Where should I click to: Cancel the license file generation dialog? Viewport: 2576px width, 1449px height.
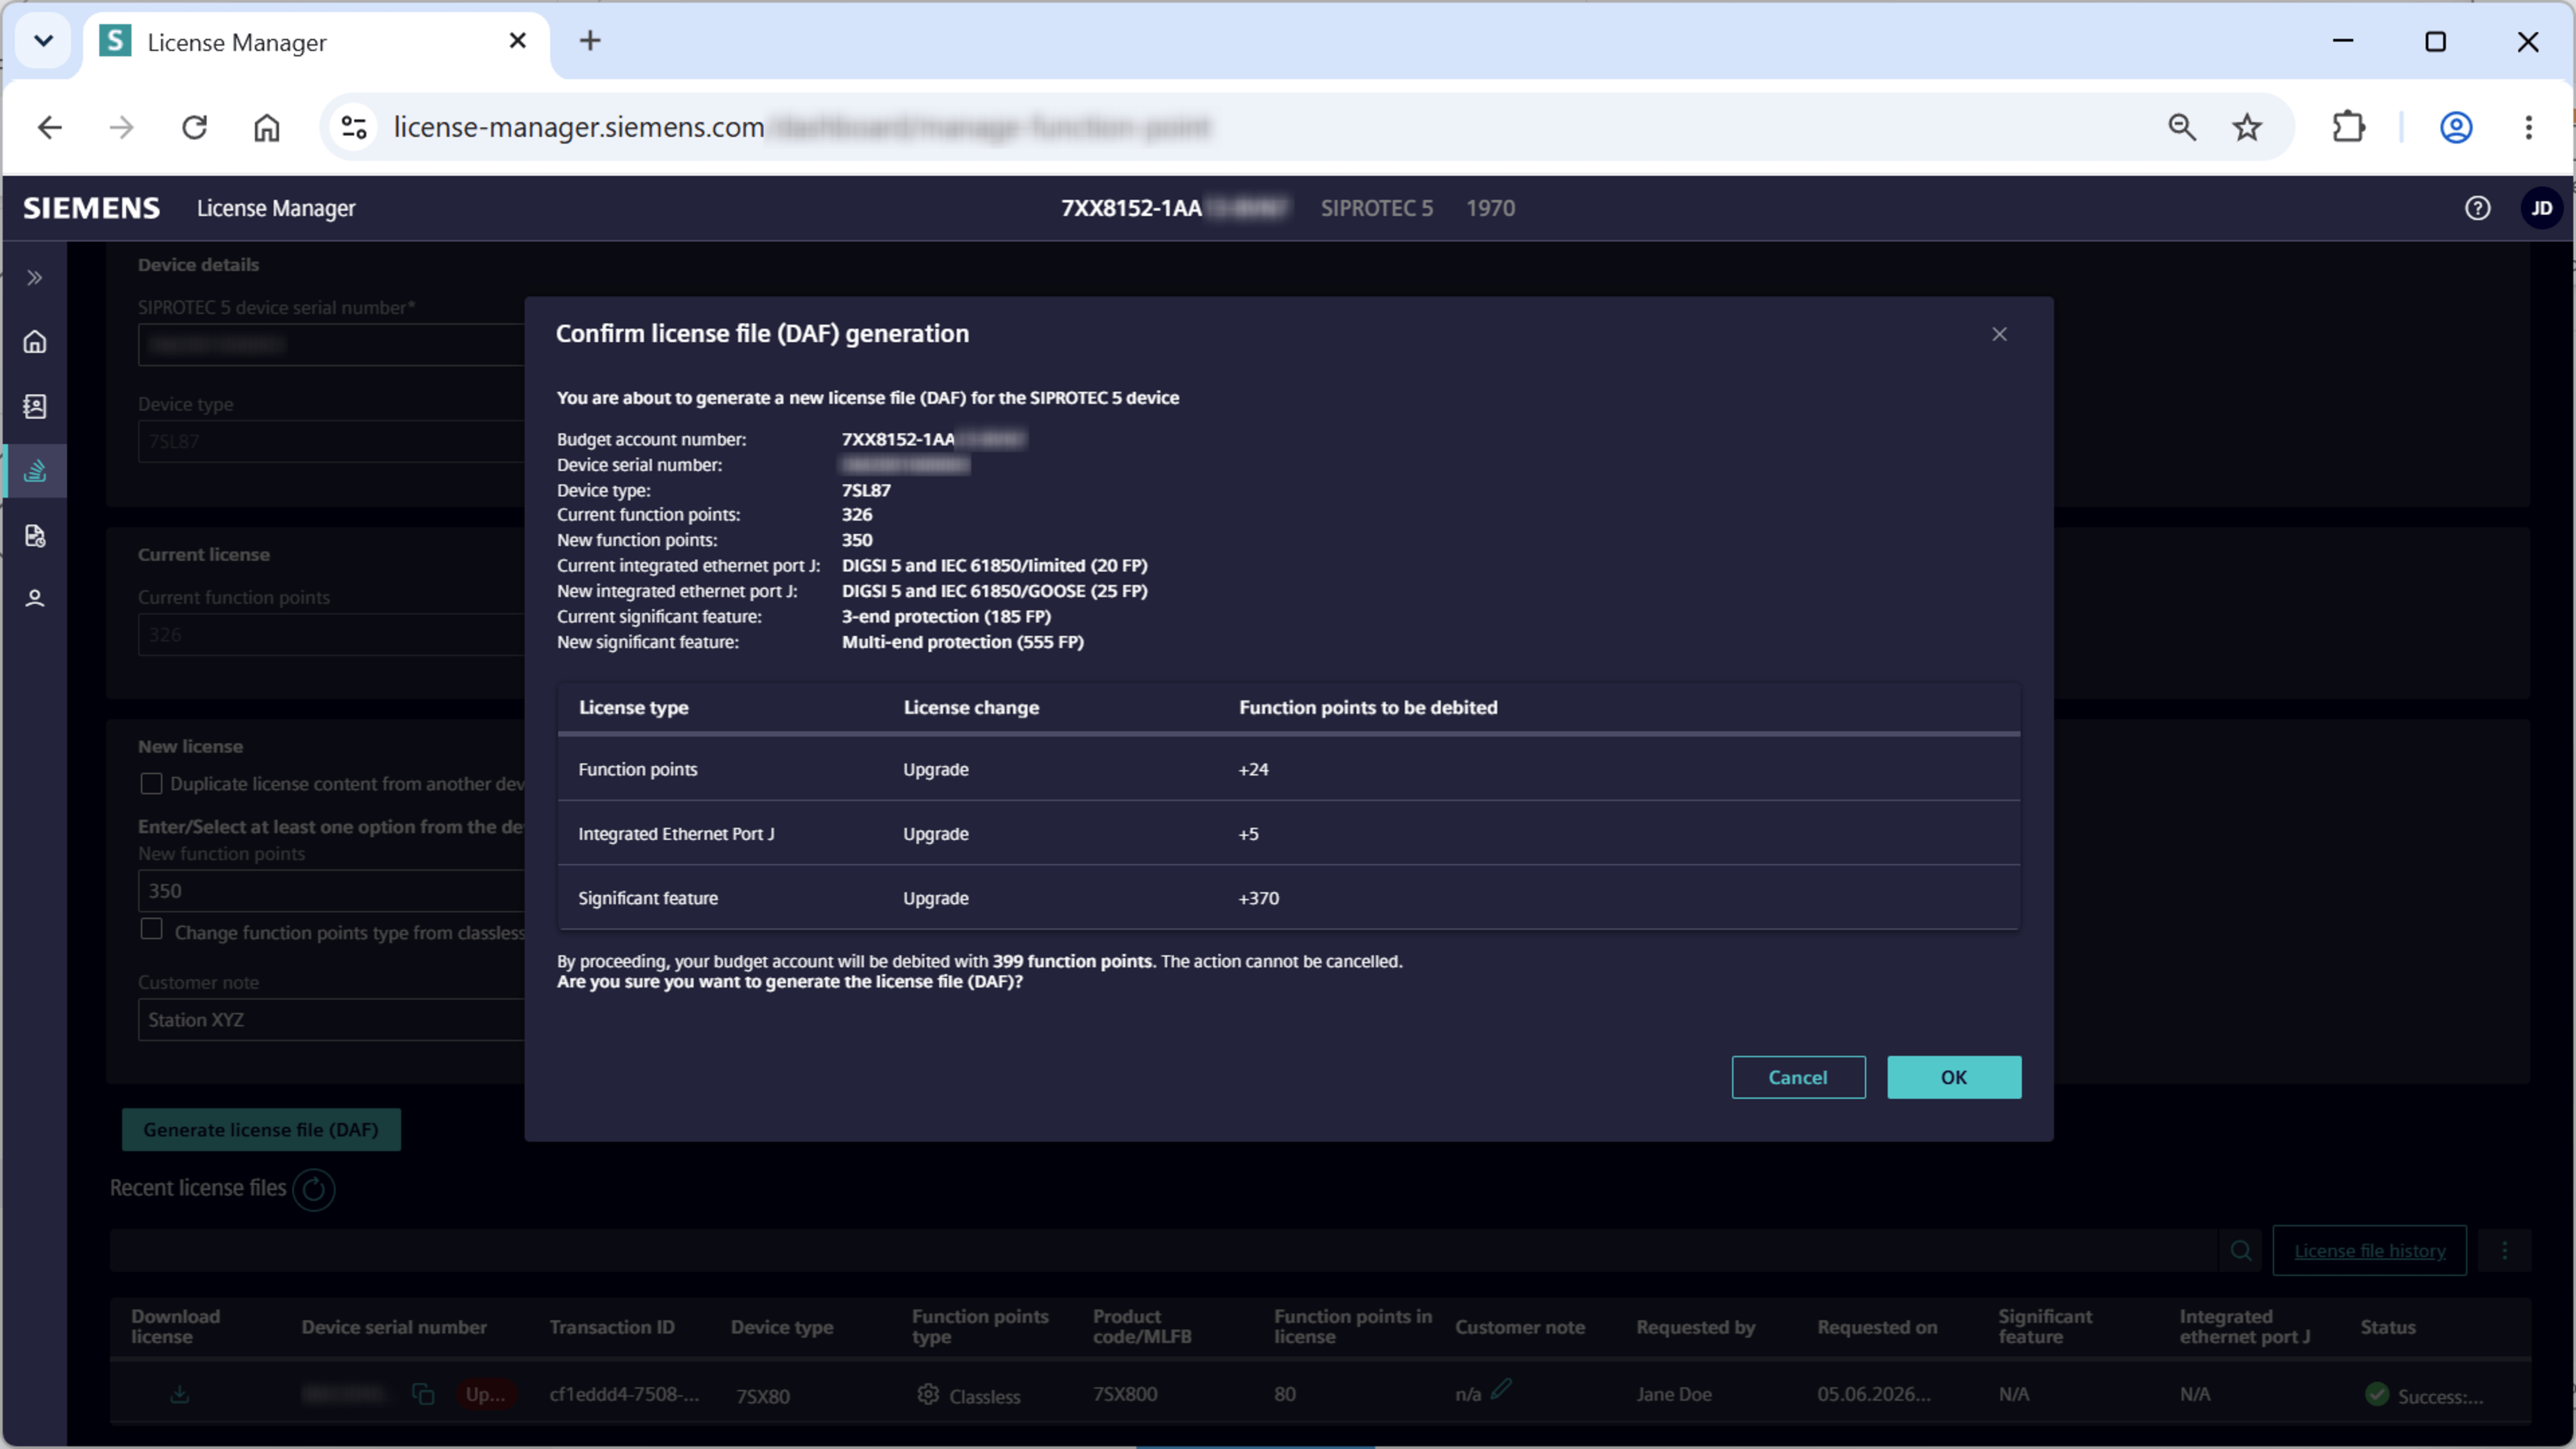point(1797,1077)
